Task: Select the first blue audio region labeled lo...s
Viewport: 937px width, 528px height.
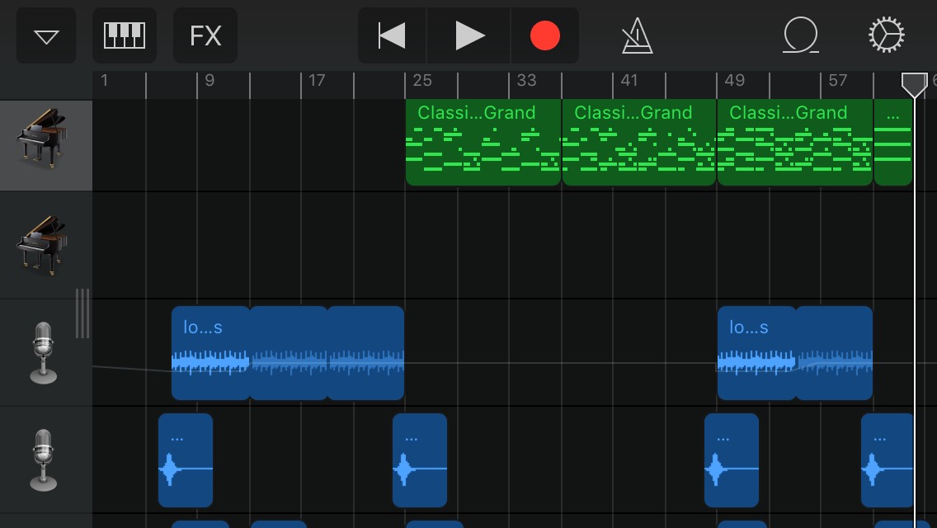Action: (x=210, y=353)
